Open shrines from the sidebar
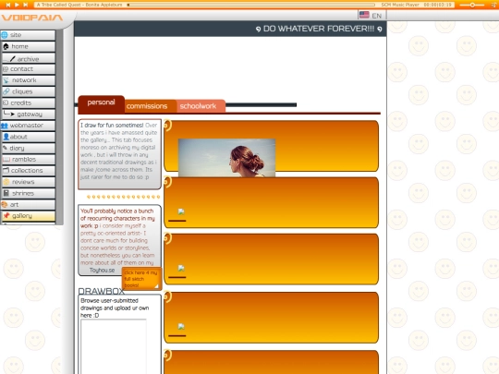Viewport: 499px width, 374px height. point(28,193)
